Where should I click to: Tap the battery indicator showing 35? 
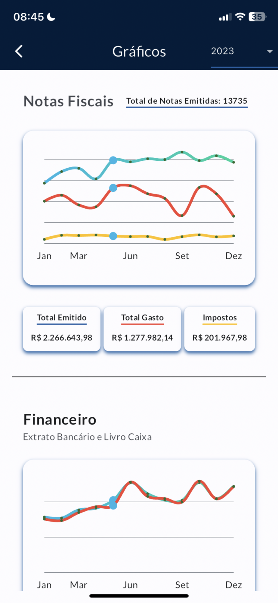[257, 17]
